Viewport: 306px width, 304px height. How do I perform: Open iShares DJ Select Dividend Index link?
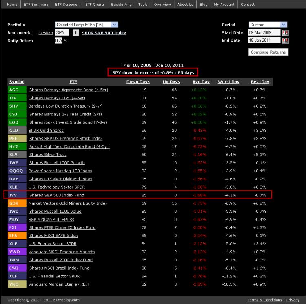[60, 179]
